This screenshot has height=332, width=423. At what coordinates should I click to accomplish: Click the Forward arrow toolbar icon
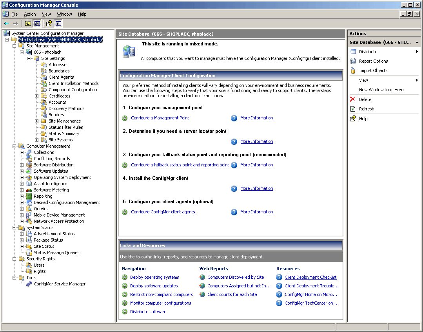click(16, 23)
